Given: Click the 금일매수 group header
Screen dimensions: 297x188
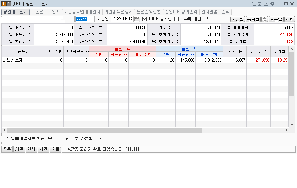Looking at the screenshot, I should 123,49.
